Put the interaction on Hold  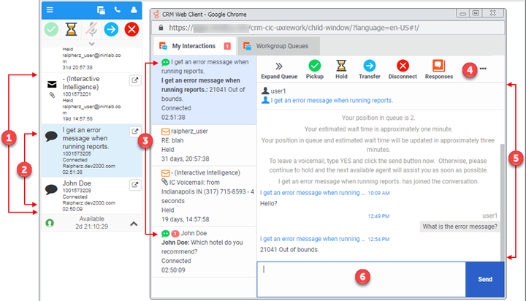pyautogui.click(x=341, y=66)
